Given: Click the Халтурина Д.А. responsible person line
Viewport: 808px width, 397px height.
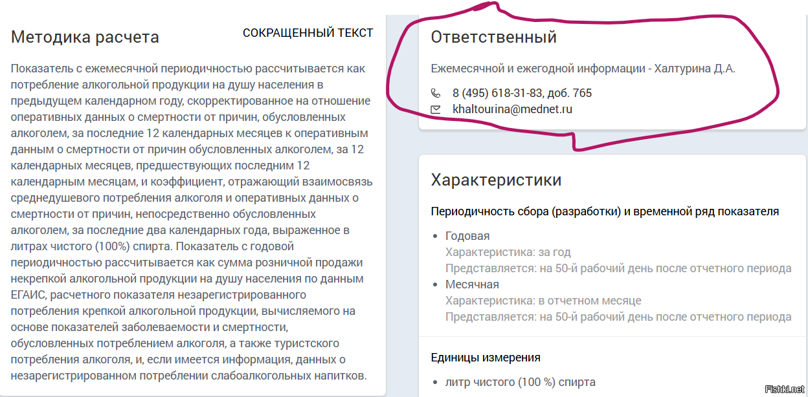Looking at the screenshot, I should tap(583, 69).
